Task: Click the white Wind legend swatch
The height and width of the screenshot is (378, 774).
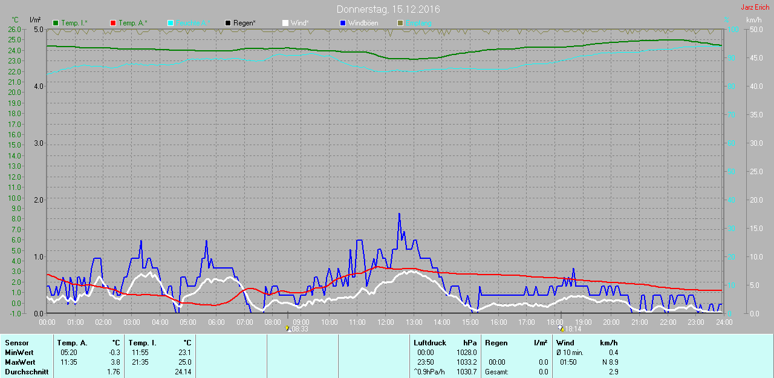Action: tap(285, 23)
